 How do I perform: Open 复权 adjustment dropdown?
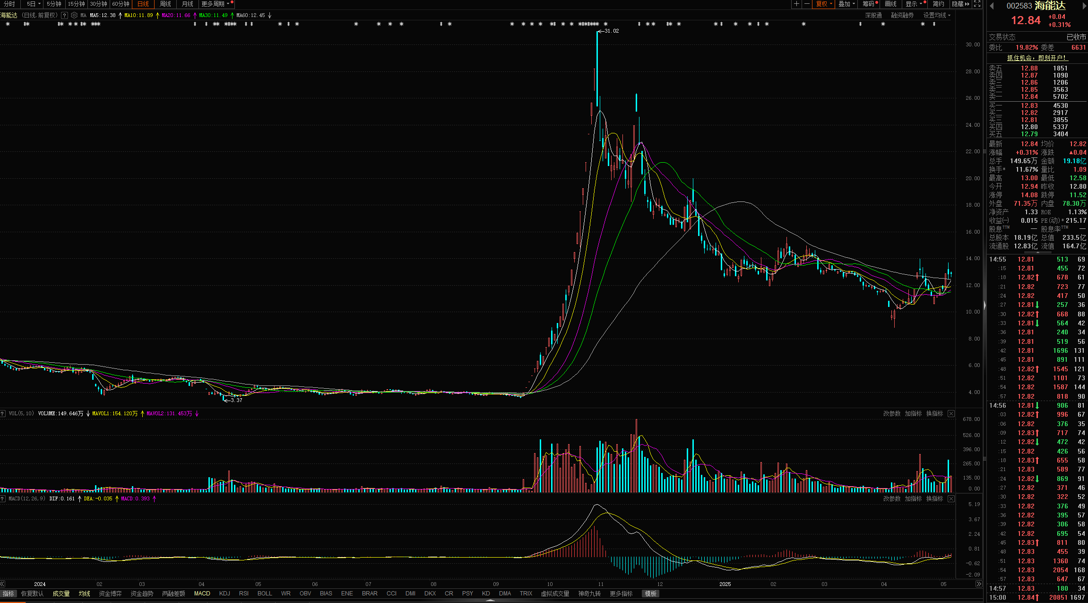[824, 4]
